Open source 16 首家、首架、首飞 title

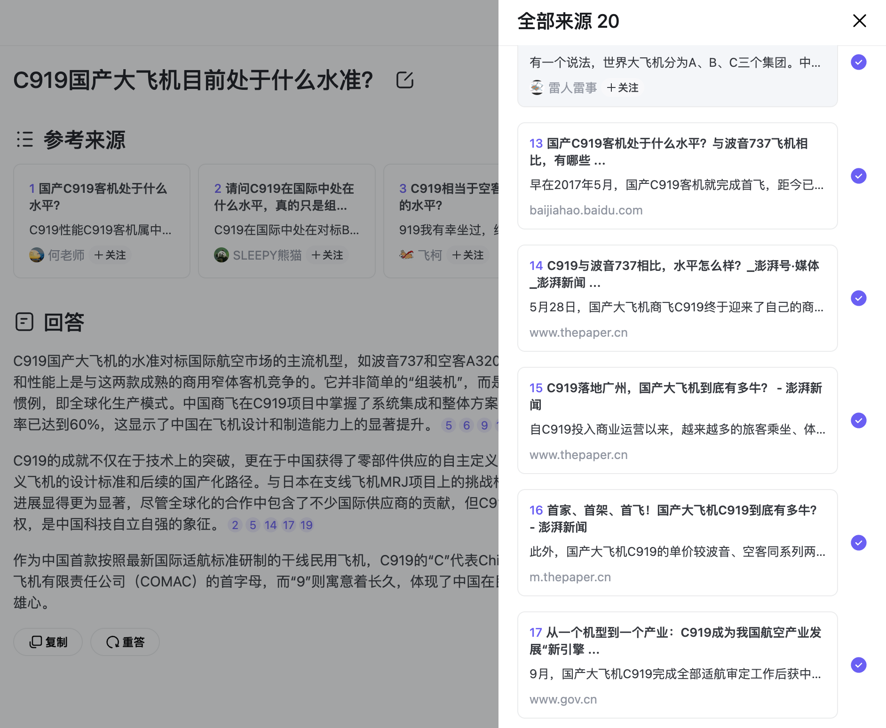[673, 519]
